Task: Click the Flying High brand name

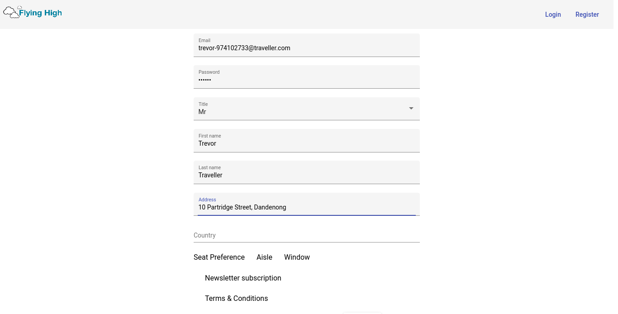Action: pyautogui.click(x=40, y=13)
